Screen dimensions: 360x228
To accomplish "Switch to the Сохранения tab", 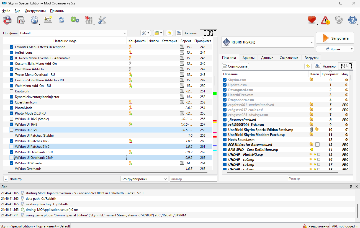I will pos(289,58).
